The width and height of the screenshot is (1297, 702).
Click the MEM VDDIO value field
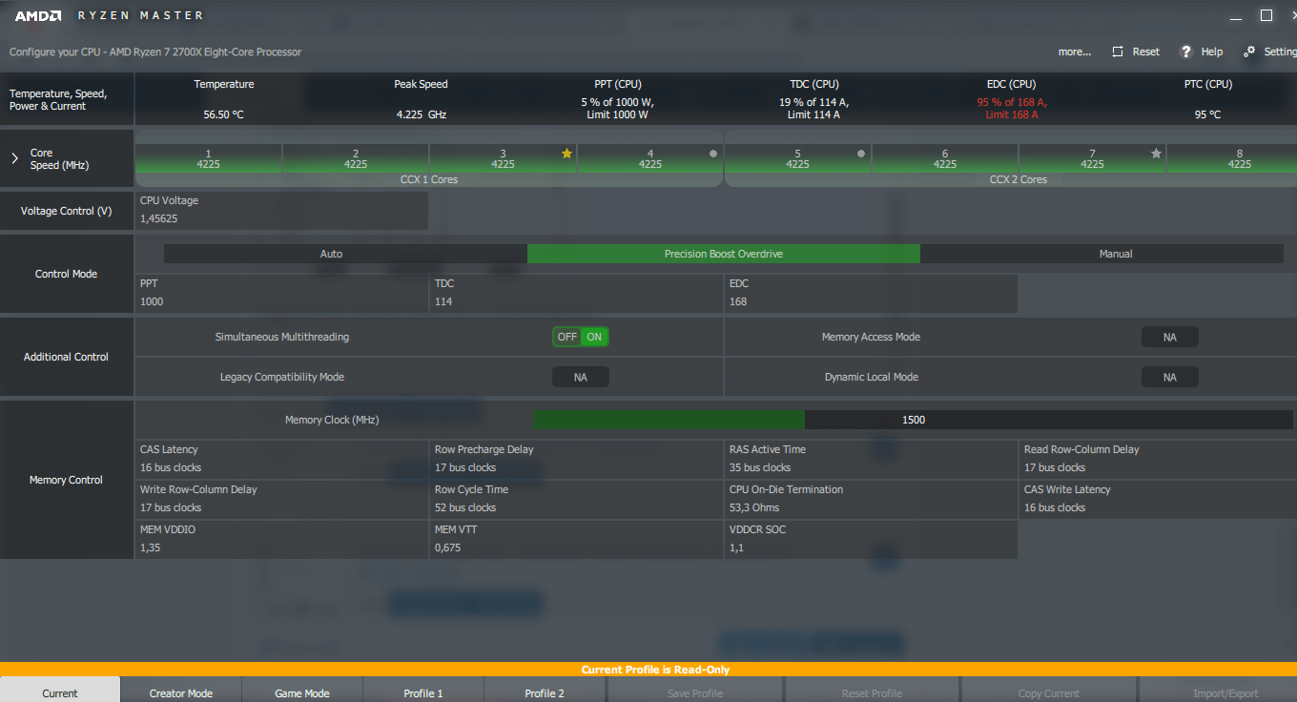point(281,539)
